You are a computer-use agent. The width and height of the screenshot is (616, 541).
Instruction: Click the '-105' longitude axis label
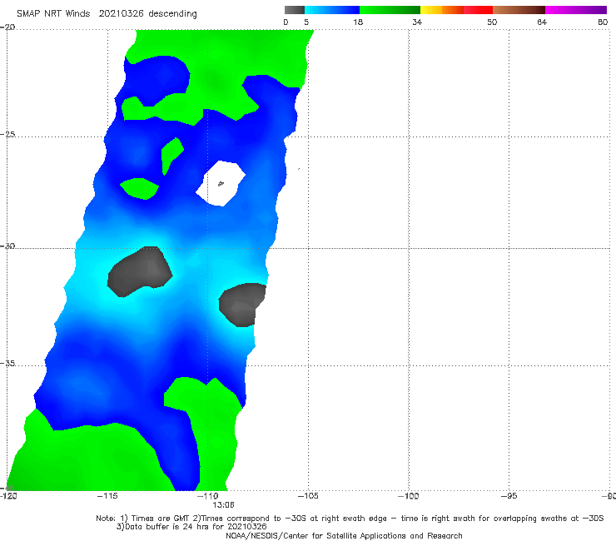coord(308,496)
